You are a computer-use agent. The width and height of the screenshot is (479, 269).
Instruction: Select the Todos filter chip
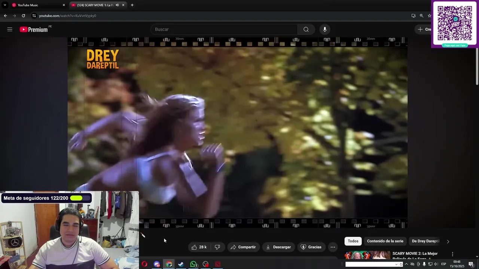[x=353, y=241]
